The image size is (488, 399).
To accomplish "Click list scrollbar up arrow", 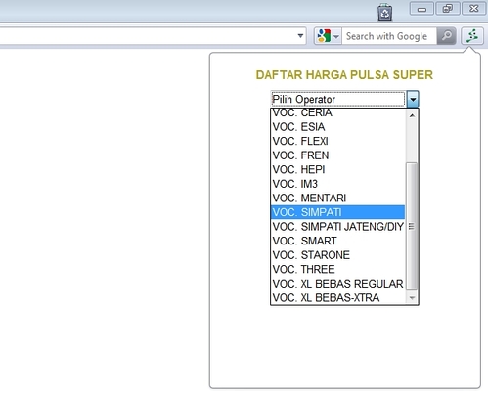I will (412, 115).
